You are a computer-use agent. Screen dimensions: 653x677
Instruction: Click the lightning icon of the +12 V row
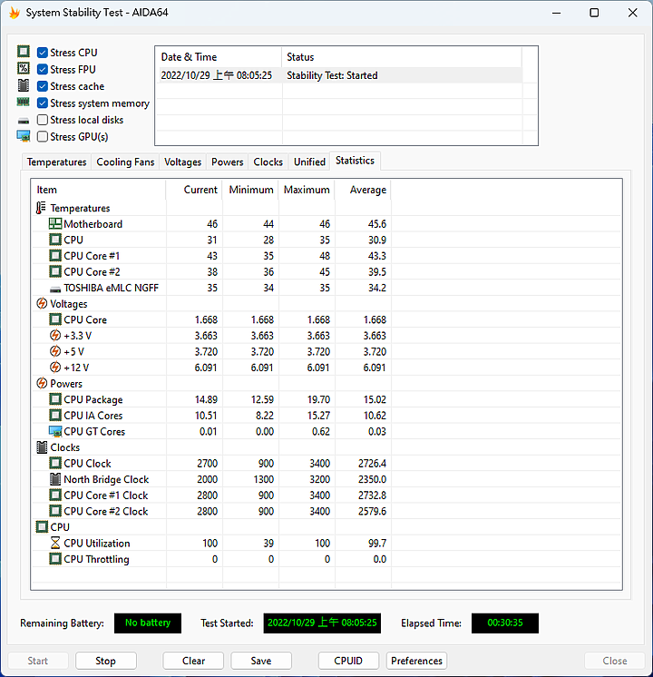pos(54,368)
